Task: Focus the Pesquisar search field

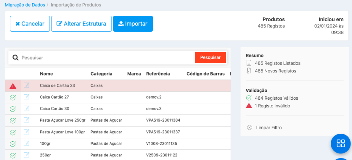Action: [x=106, y=58]
